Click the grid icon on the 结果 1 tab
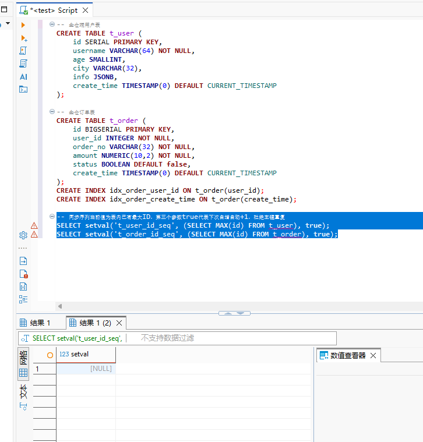This screenshot has height=442, width=423. point(23,323)
